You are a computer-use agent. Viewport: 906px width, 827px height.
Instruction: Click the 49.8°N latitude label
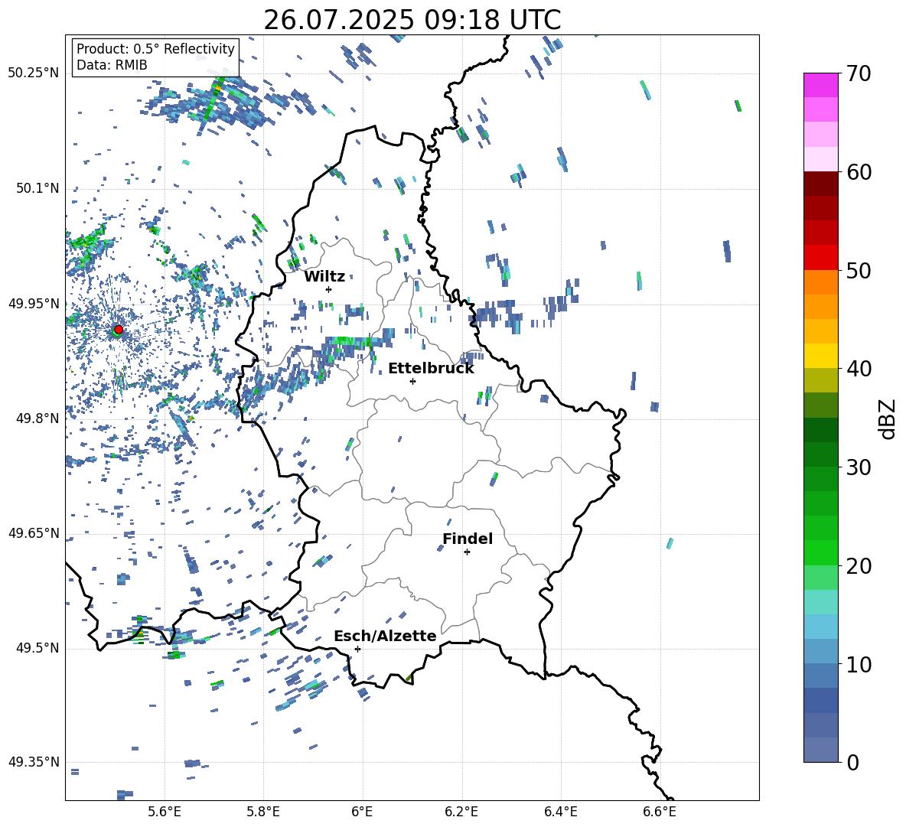[x=37, y=418]
